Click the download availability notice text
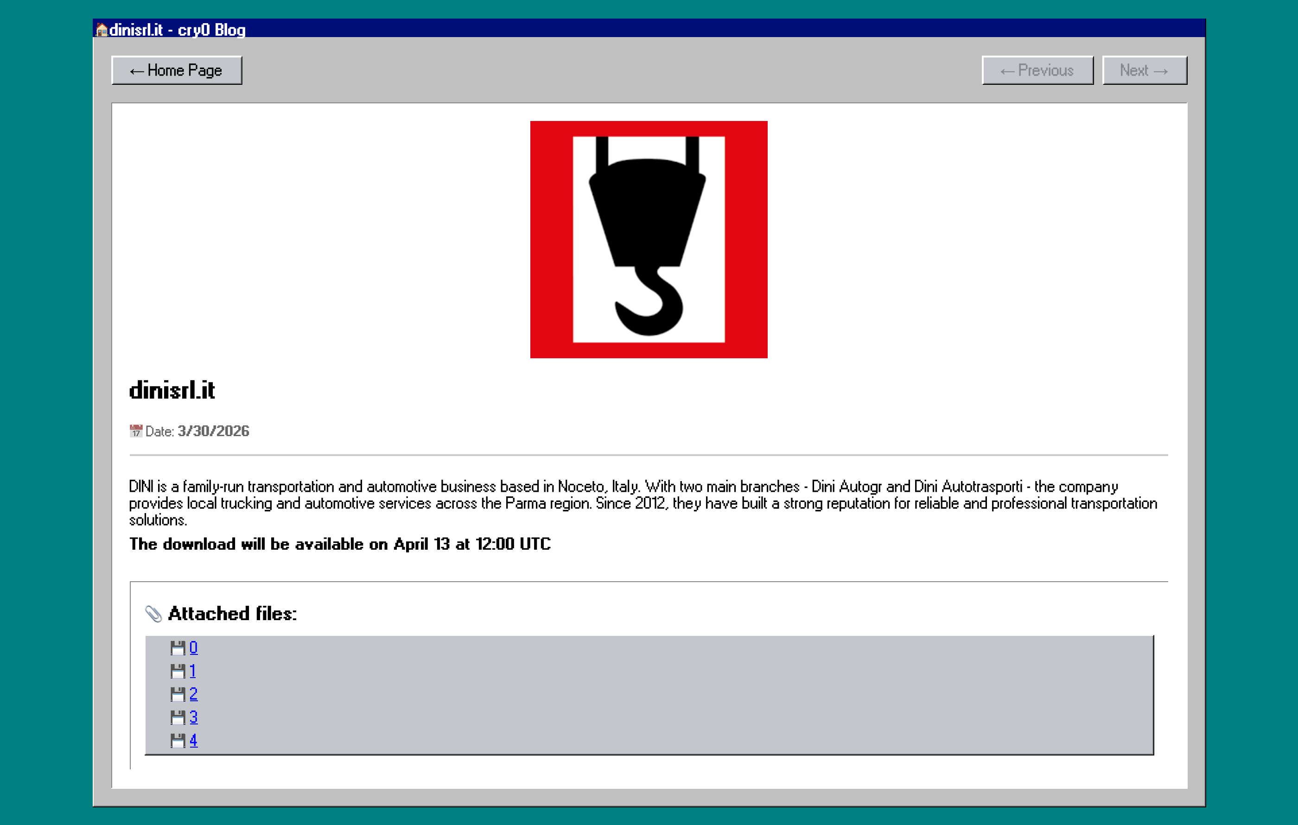Viewport: 1298px width, 825px height. click(x=340, y=544)
